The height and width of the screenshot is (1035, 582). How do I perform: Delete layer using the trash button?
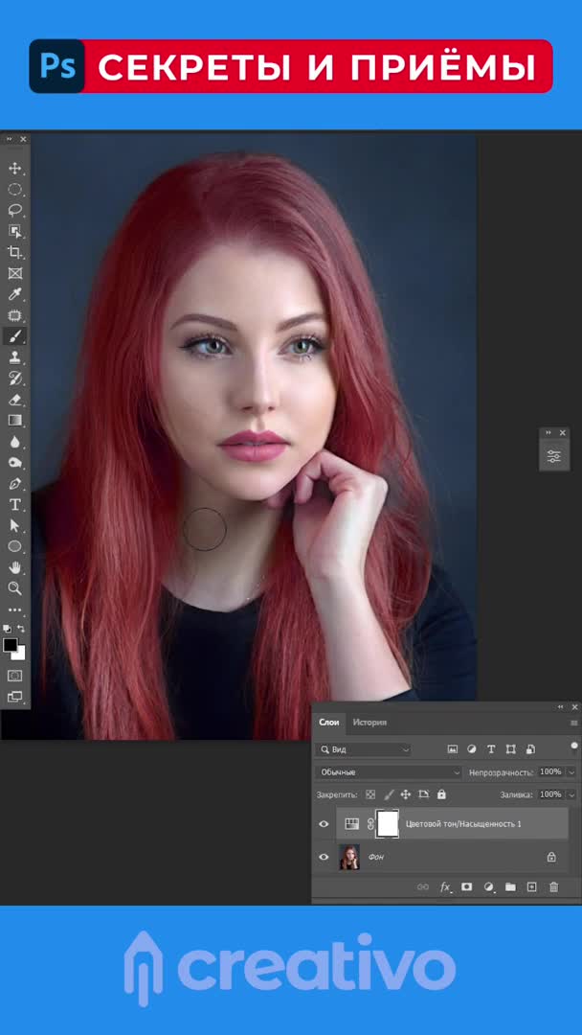(x=553, y=887)
